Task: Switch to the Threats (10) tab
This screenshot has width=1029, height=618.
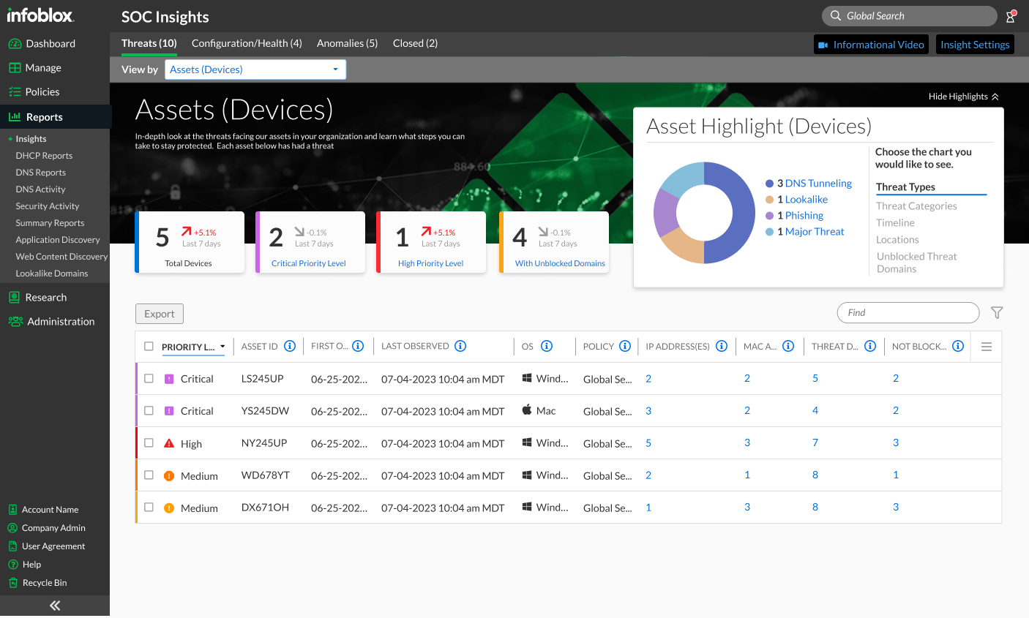Action: (149, 43)
